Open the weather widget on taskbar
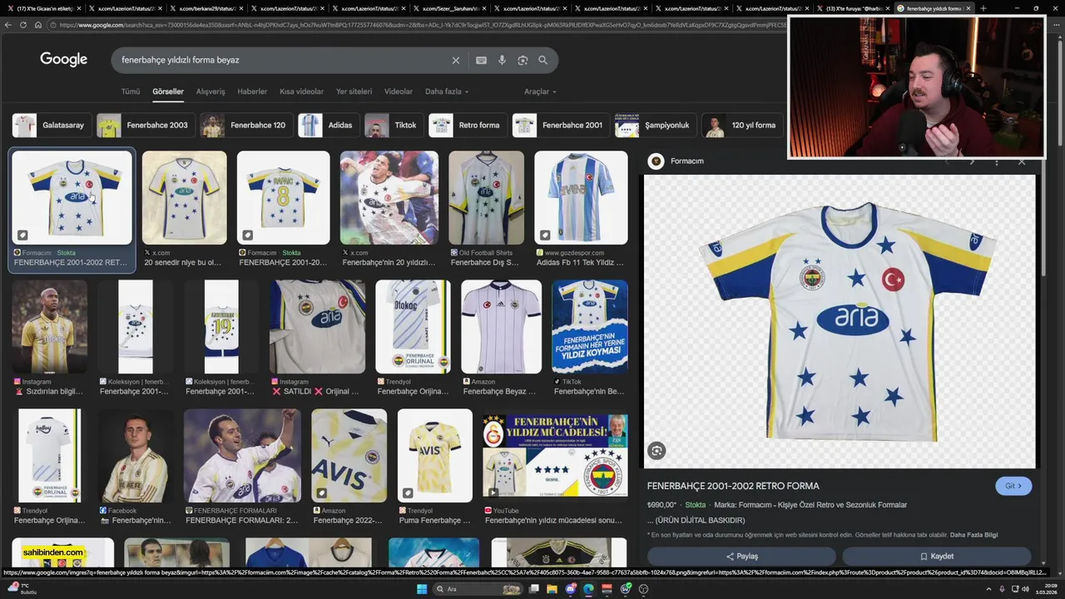Screen dimensions: 1065x599 22,588
